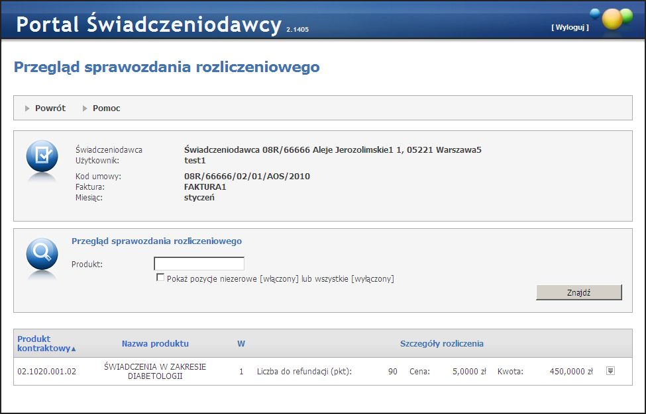Screen dimensions: 646x414
Task: Click the ascending sort arrow indicator
Action: click(74, 349)
